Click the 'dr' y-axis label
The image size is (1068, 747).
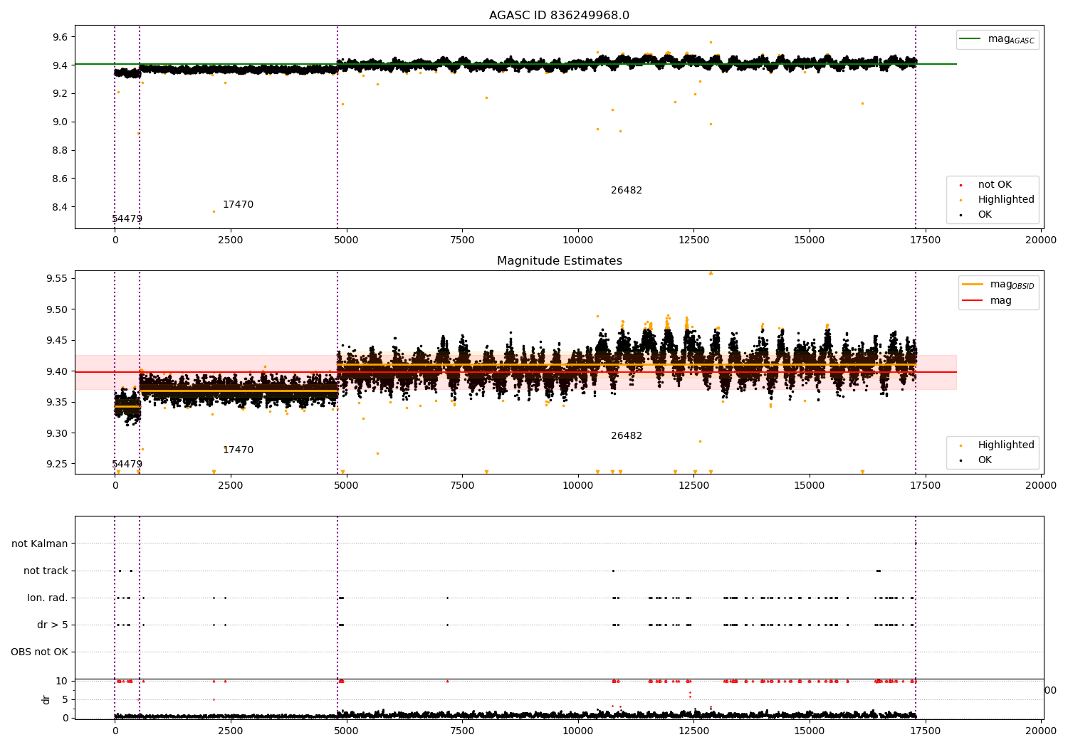[x=46, y=700]
